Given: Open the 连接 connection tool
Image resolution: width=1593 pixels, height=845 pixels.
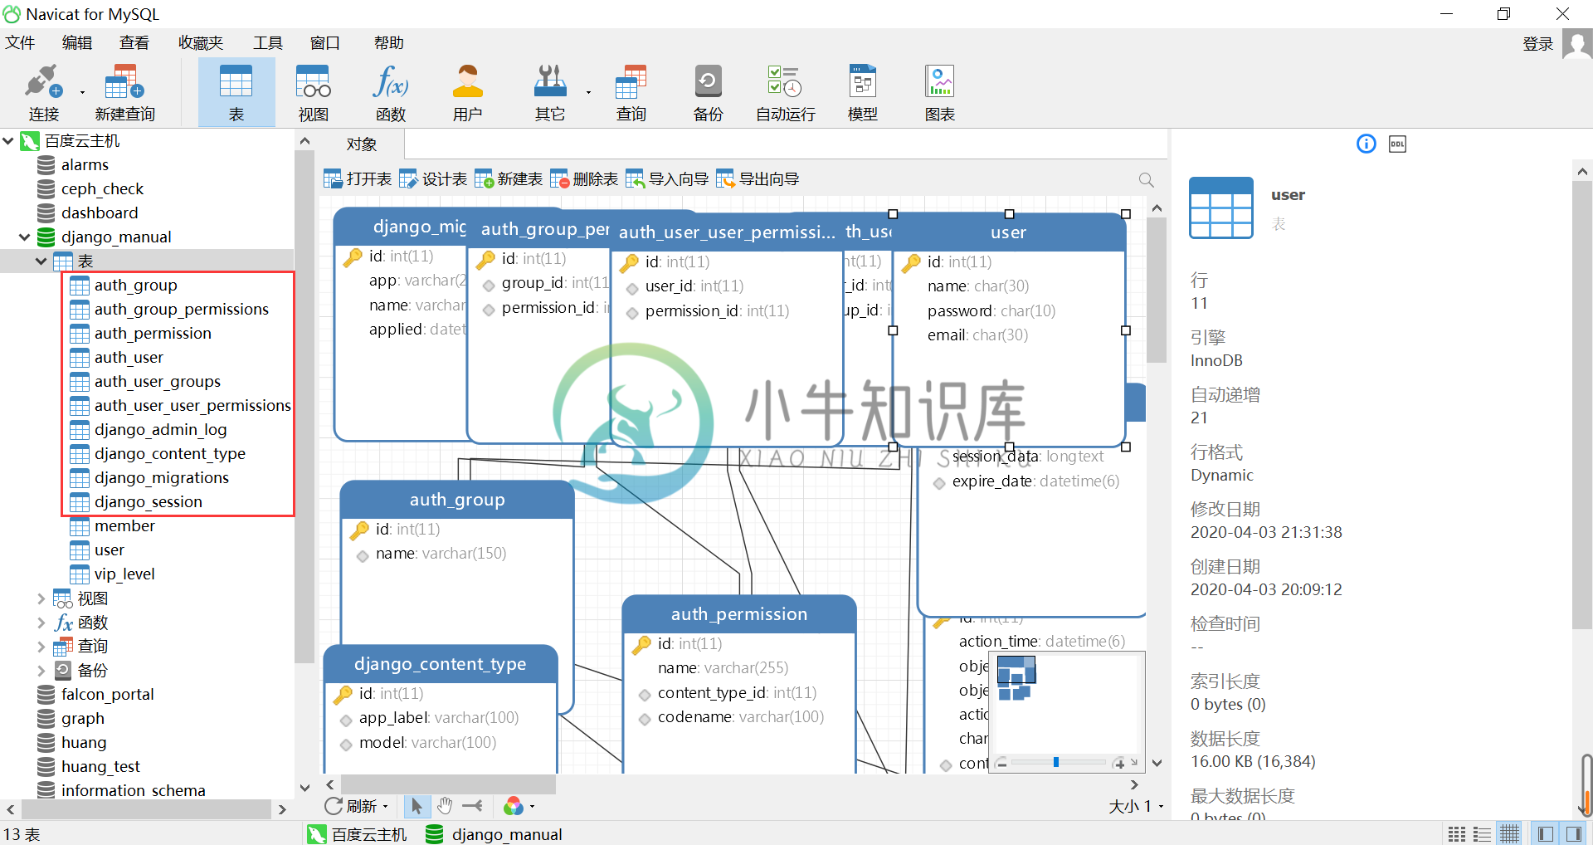Looking at the screenshot, I should click(x=43, y=93).
